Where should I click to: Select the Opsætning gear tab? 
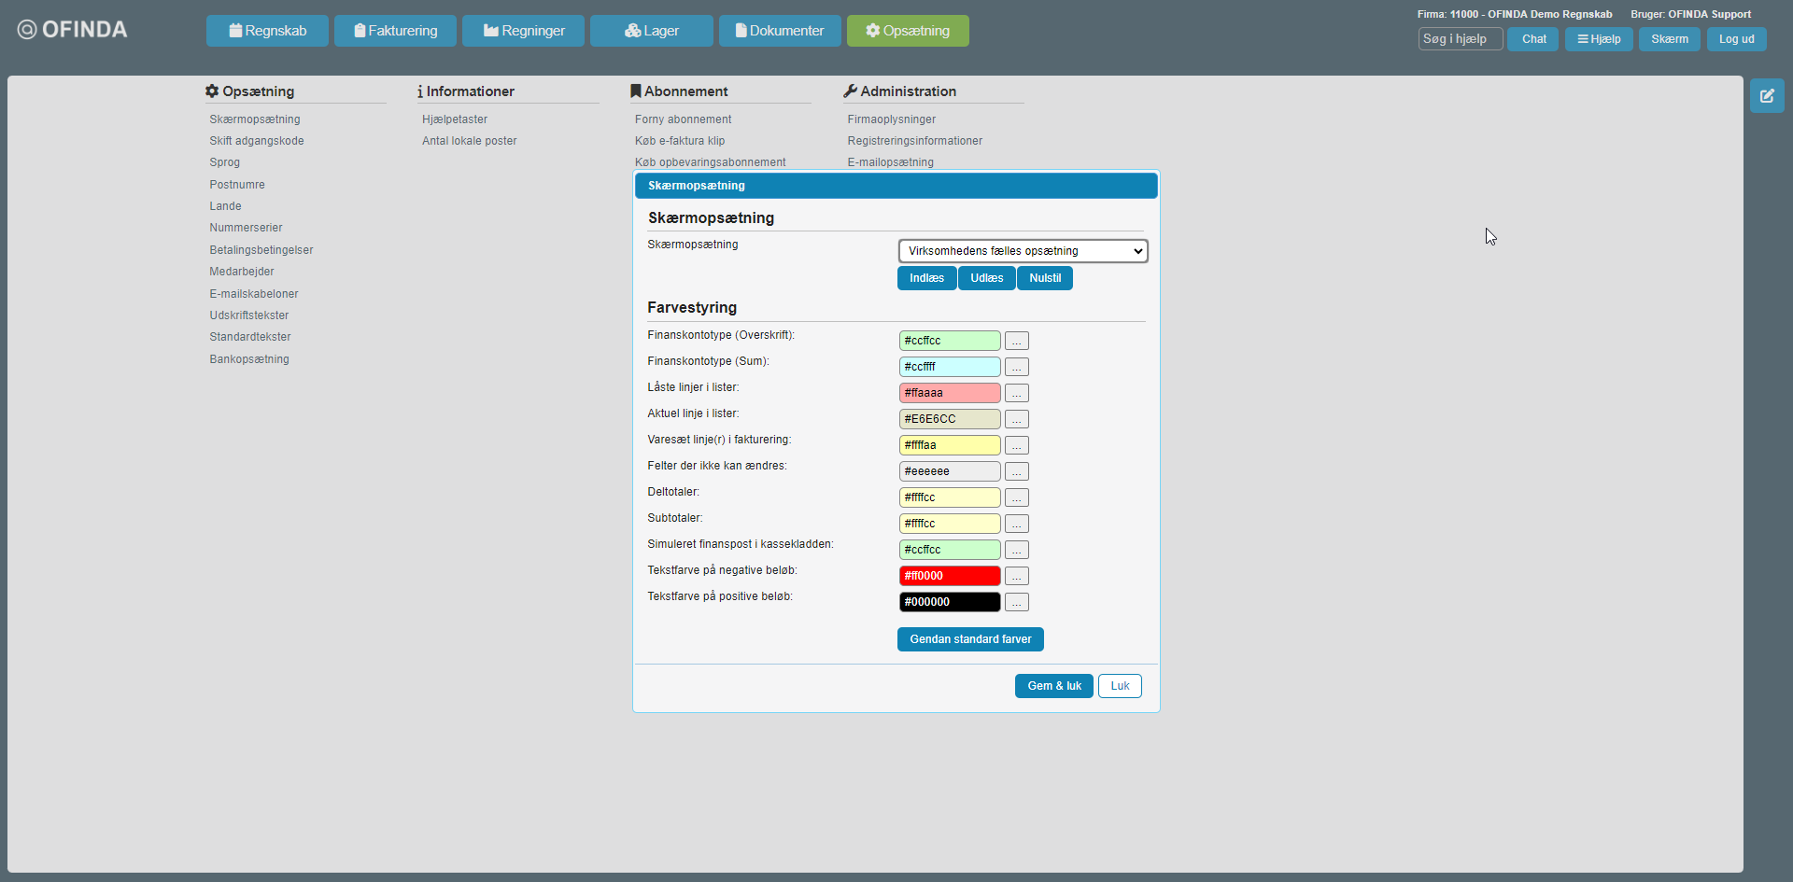click(907, 31)
